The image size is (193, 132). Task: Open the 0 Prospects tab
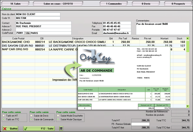pyautogui.click(x=178, y=4)
